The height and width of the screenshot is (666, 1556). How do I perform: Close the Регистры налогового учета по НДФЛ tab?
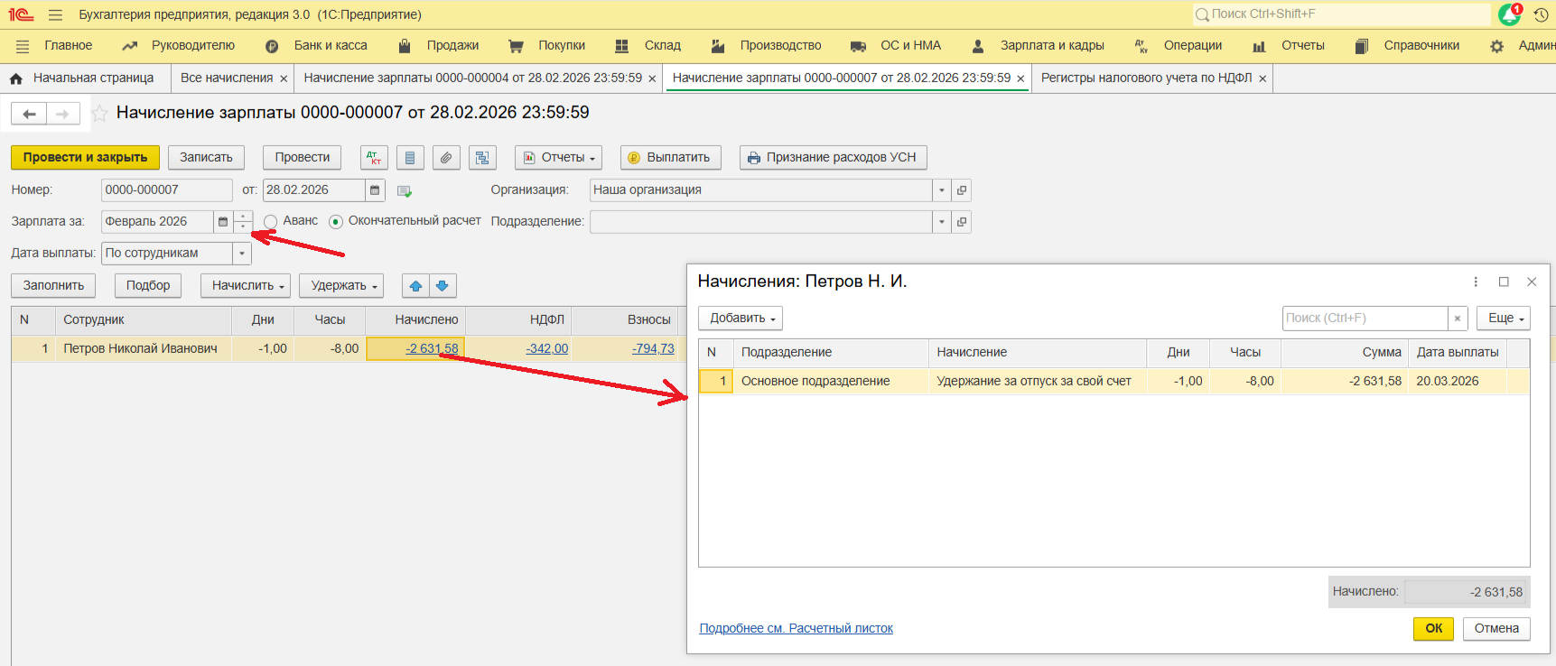(1263, 79)
